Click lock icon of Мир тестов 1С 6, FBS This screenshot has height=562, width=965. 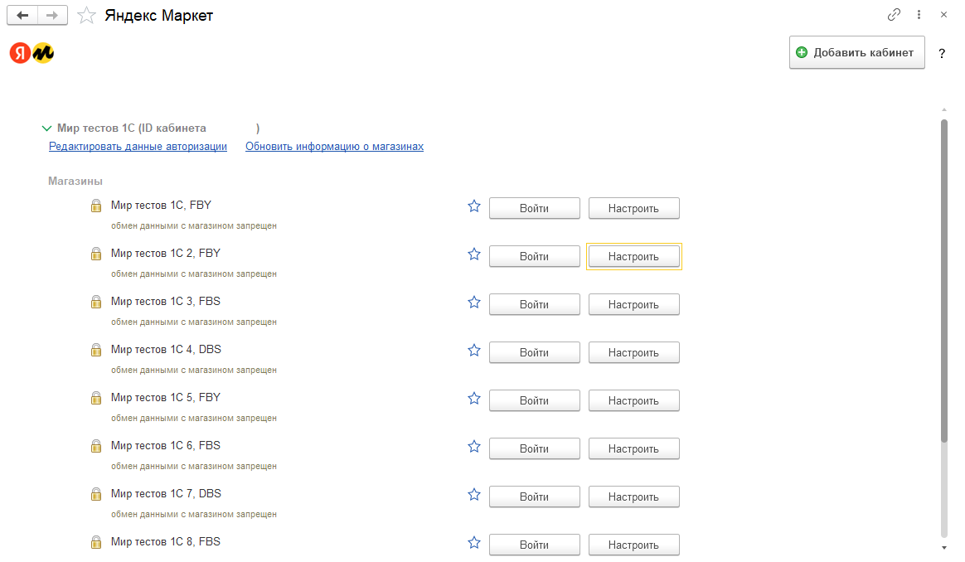click(x=96, y=446)
